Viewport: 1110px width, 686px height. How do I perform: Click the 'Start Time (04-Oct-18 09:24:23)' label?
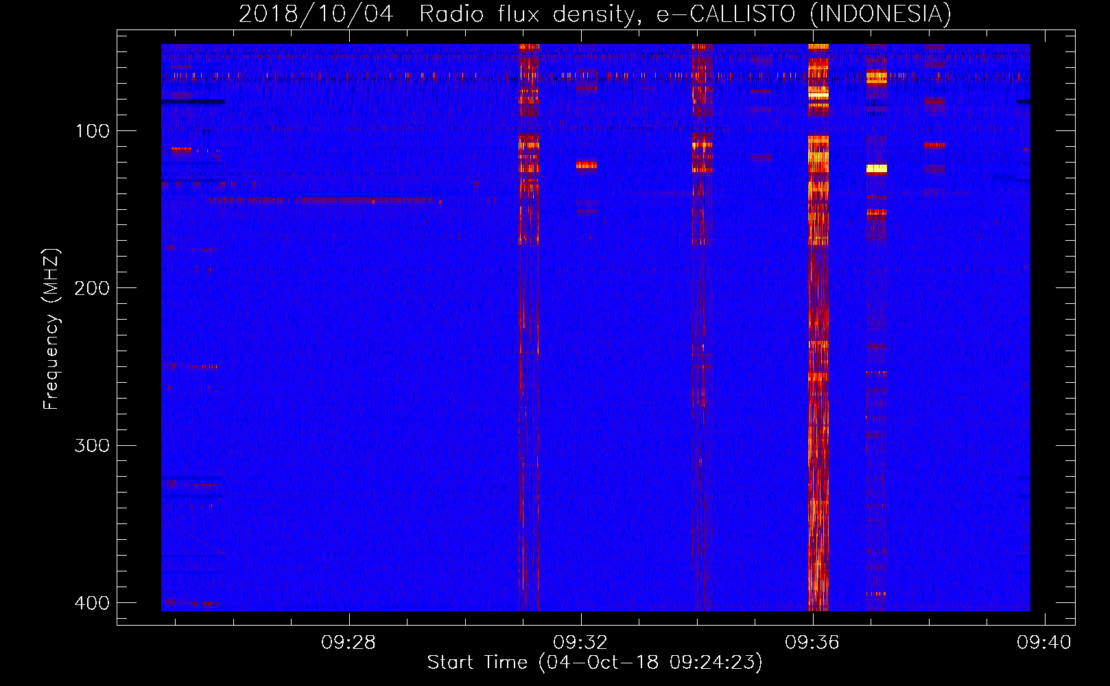pos(595,663)
